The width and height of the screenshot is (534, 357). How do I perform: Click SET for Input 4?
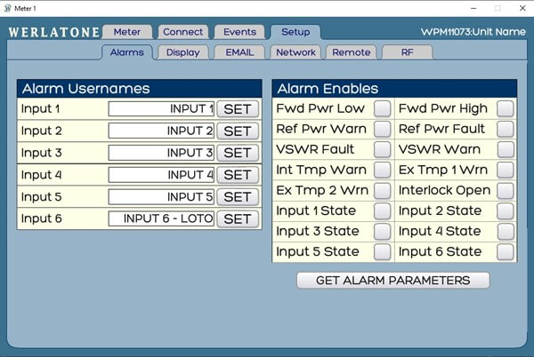[238, 175]
